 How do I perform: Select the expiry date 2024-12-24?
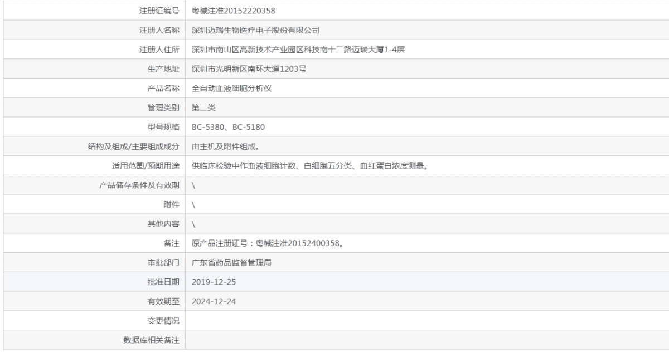coord(214,301)
